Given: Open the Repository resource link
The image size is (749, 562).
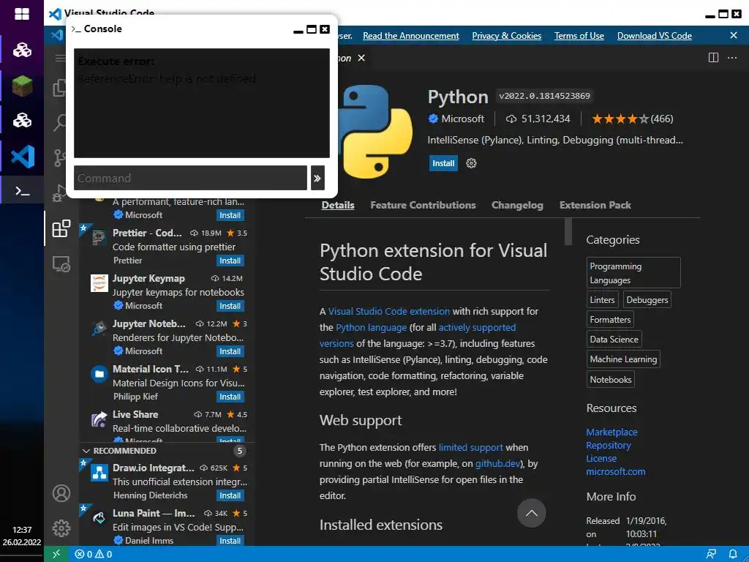Looking at the screenshot, I should click(x=608, y=446).
